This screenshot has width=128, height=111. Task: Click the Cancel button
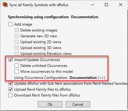coord(78,104)
